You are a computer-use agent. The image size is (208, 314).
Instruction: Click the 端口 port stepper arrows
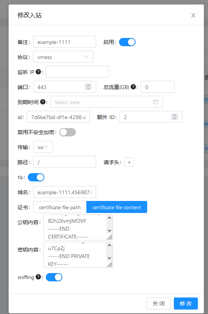tap(88, 87)
